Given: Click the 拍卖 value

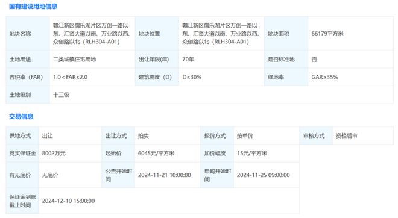Looking at the screenshot, I should (x=144, y=136).
